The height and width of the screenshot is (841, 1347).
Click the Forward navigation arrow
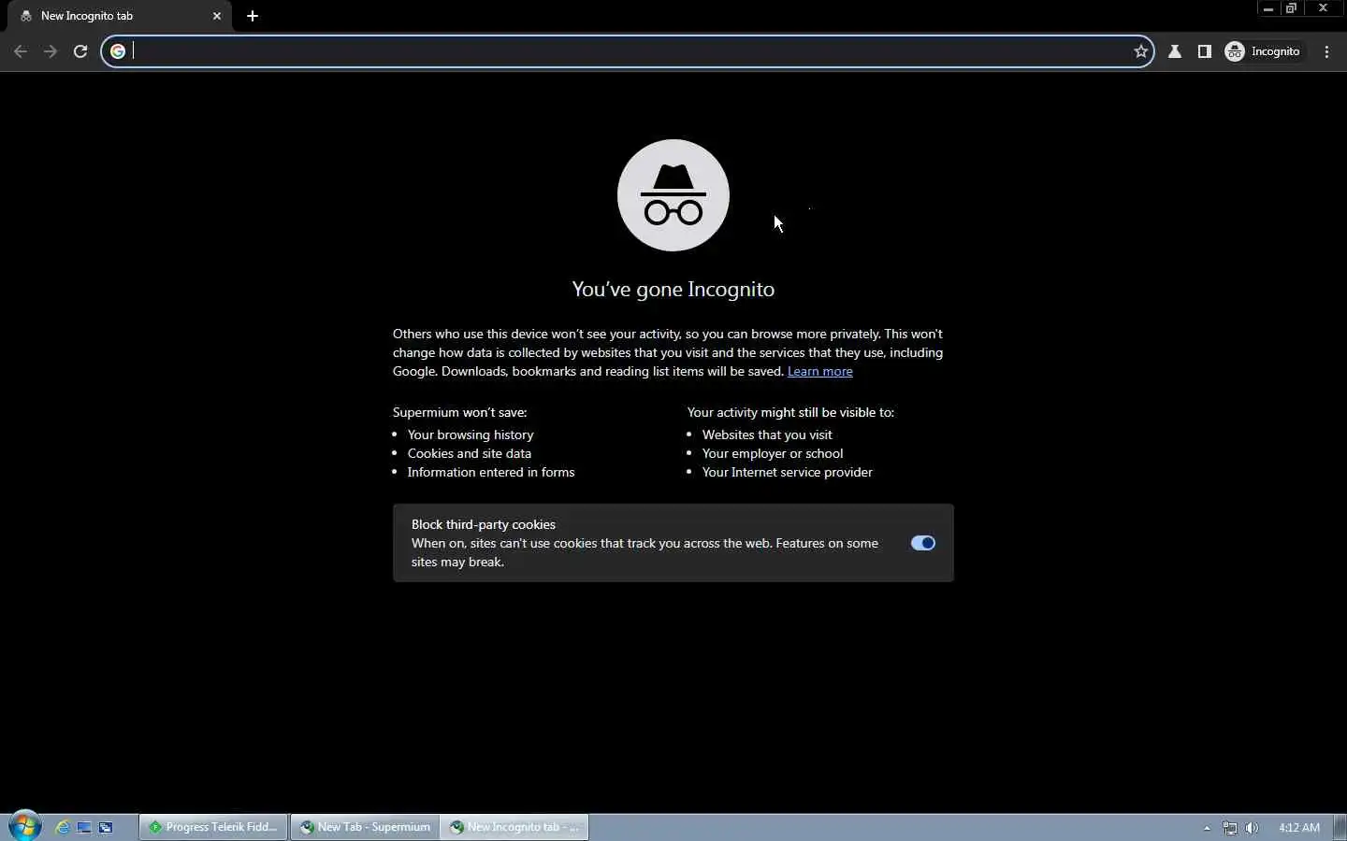[51, 51]
